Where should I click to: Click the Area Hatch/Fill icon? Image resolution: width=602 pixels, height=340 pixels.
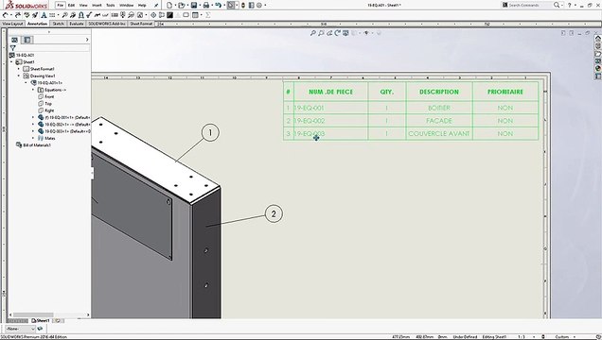(169, 15)
